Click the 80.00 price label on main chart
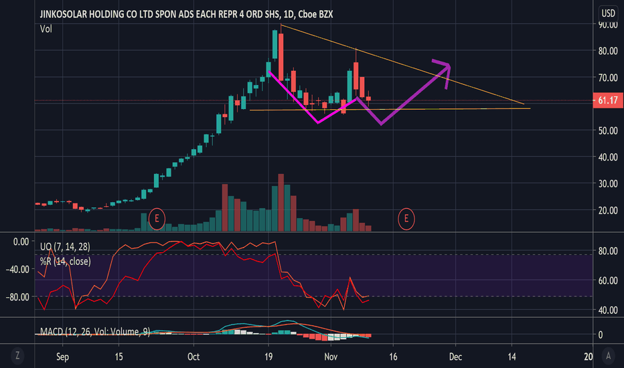The height and width of the screenshot is (368, 624). (608, 51)
